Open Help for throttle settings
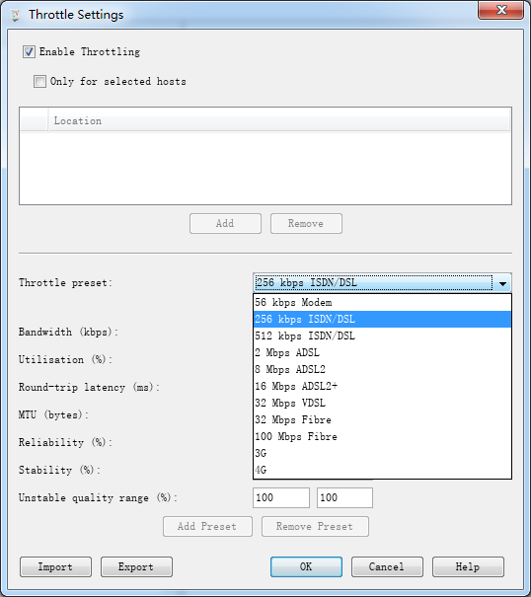 [x=468, y=567]
